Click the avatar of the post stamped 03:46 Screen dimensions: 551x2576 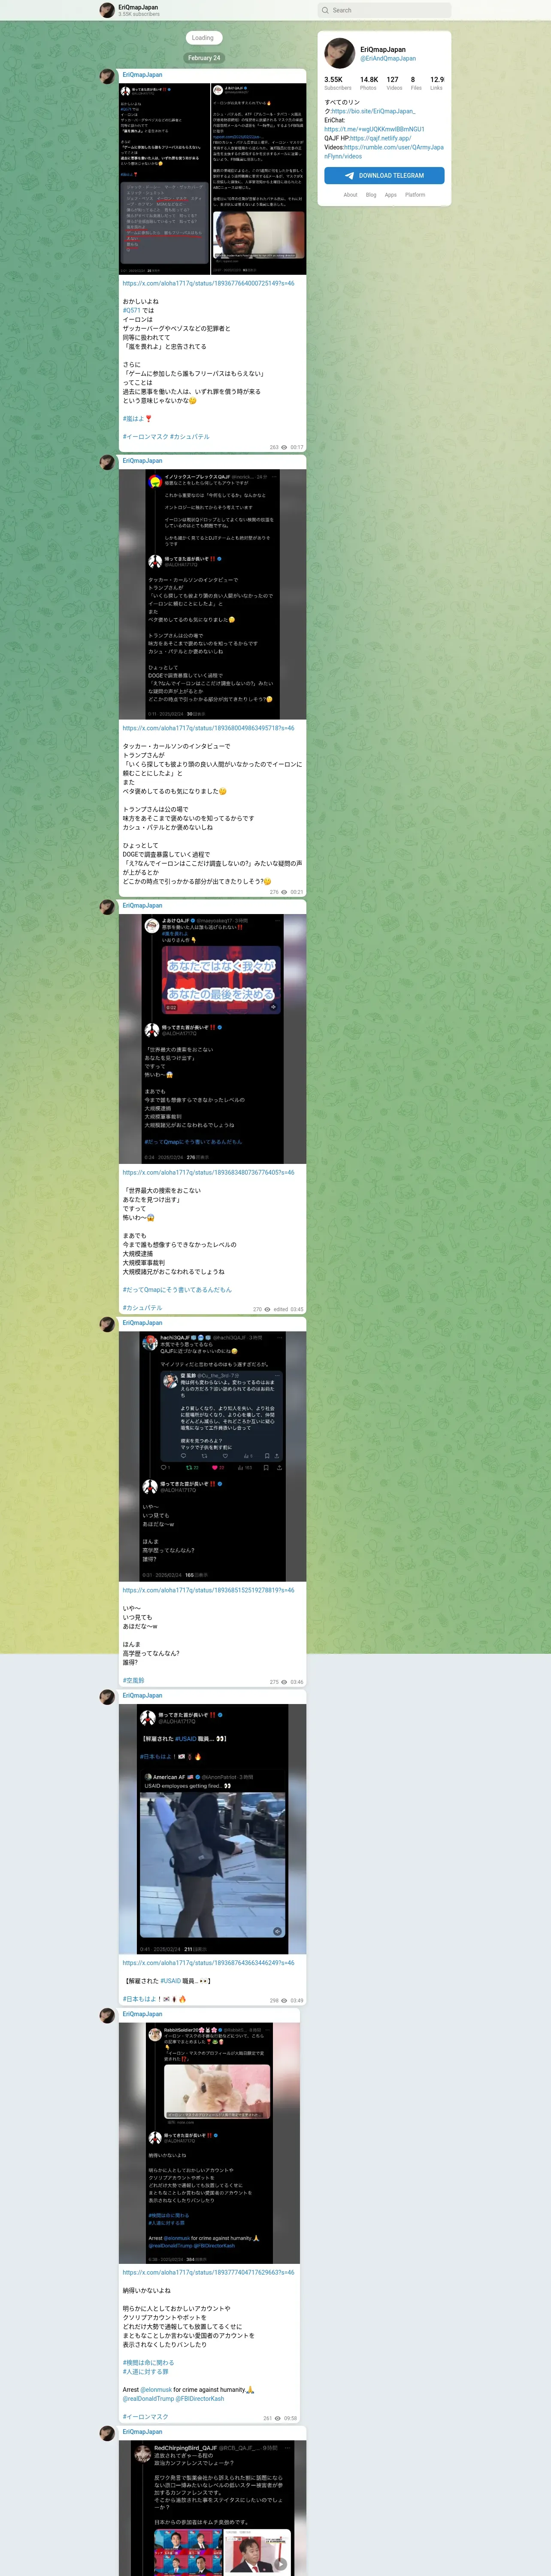tap(107, 1324)
